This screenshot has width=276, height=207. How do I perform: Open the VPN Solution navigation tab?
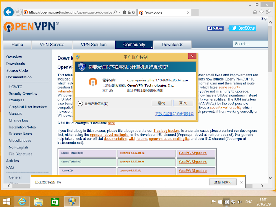[x=94, y=45]
